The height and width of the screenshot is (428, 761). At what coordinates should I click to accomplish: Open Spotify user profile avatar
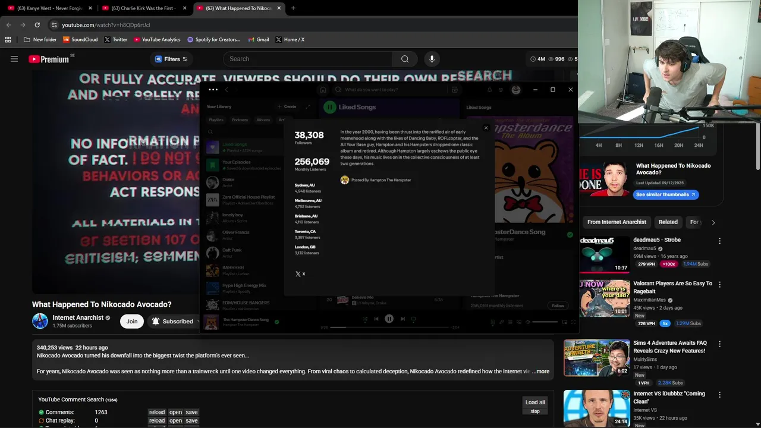516,90
